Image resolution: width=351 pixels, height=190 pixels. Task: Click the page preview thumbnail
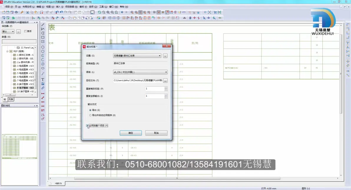pyautogui.click(x=19, y=146)
